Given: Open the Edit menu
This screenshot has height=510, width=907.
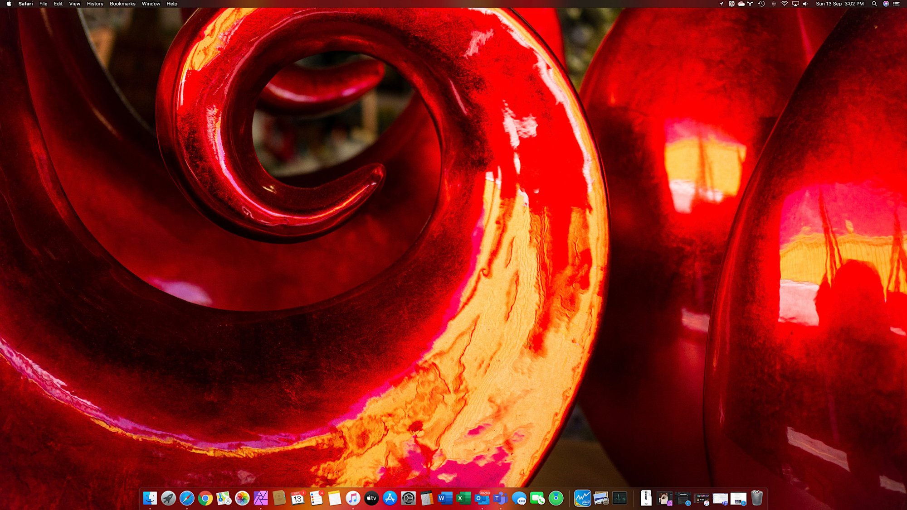Looking at the screenshot, I should tap(58, 4).
